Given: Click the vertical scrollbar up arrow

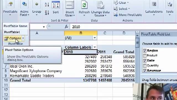Looking at the screenshot, I should click(137, 36).
